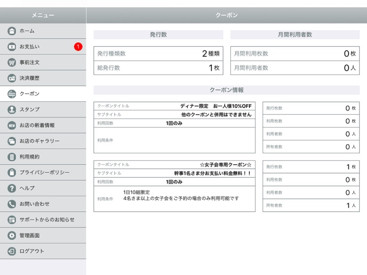Click 所有者数 1人 of the 女子会 coupon
Screen dimensions: 367x275
tap(311, 205)
